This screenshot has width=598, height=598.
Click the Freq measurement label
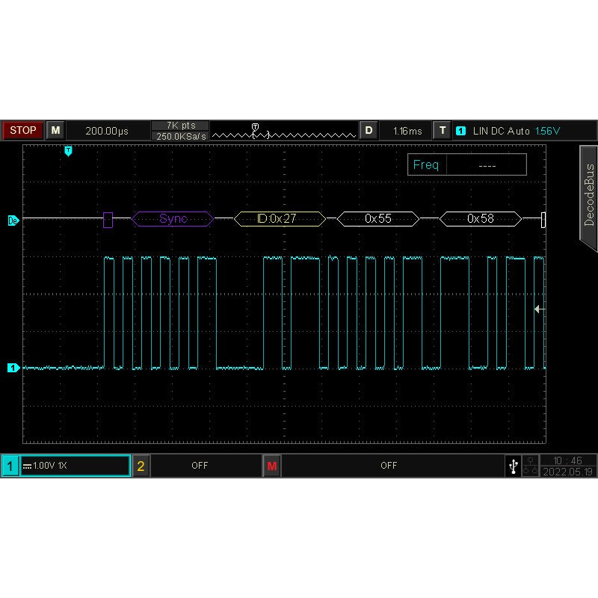pos(425,164)
